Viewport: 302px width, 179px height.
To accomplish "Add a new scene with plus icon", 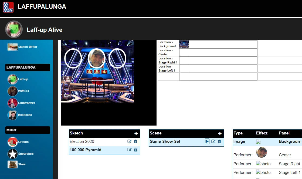I will (220, 133).
